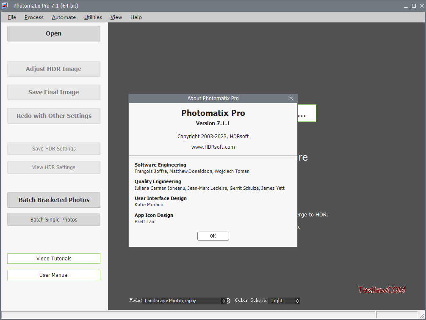This screenshot has height=320, width=426.
Task: Open the Video Tutorials link button
Action: [x=54, y=258]
